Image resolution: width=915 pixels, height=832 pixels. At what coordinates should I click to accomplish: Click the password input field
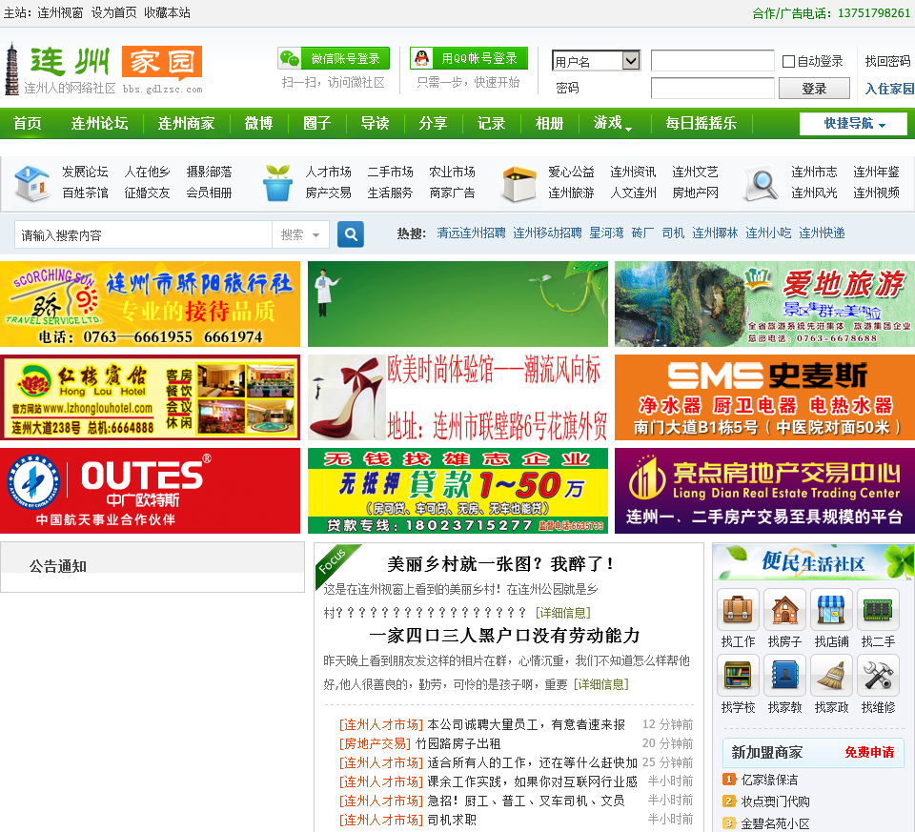pos(713,89)
